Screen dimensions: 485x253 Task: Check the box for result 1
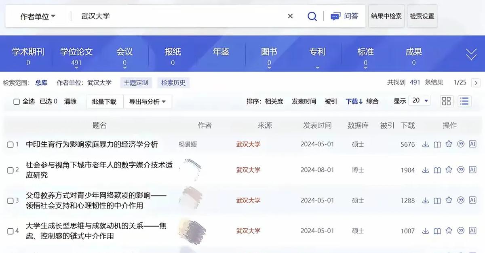pos(11,144)
